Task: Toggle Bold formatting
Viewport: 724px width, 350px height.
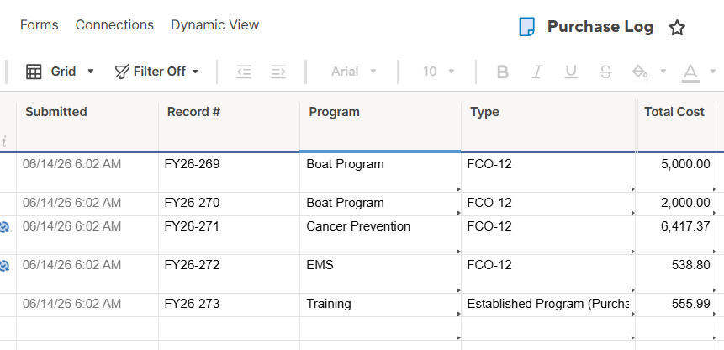Action: (502, 72)
